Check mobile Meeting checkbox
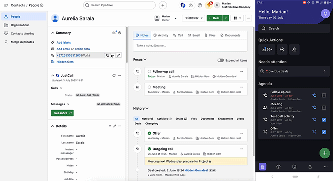 click(x=324, y=108)
